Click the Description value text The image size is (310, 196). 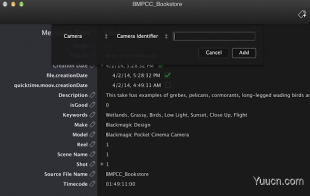pos(208,95)
